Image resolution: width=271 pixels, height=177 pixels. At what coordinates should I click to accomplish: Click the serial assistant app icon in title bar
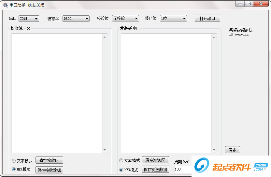point(5,5)
